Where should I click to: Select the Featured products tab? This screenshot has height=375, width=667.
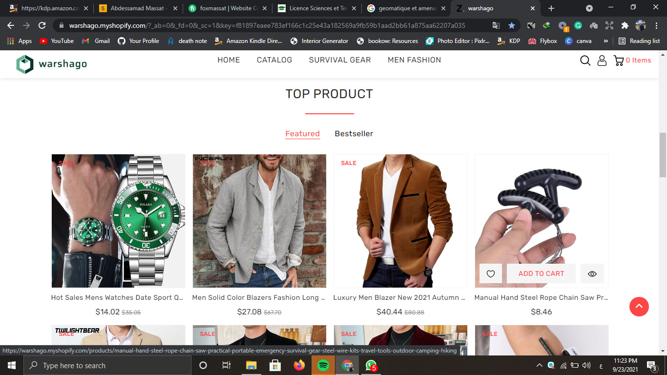(x=303, y=134)
